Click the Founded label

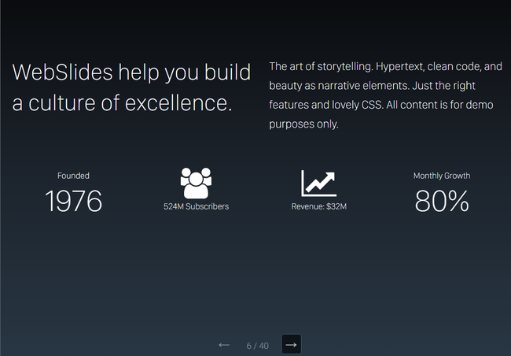pyautogui.click(x=73, y=176)
